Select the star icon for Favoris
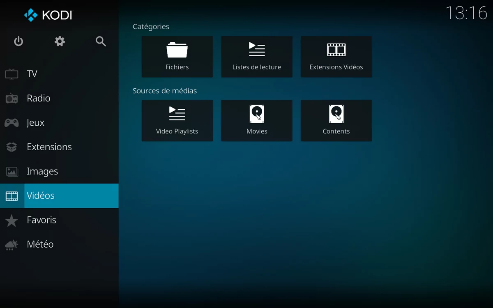 pos(12,221)
